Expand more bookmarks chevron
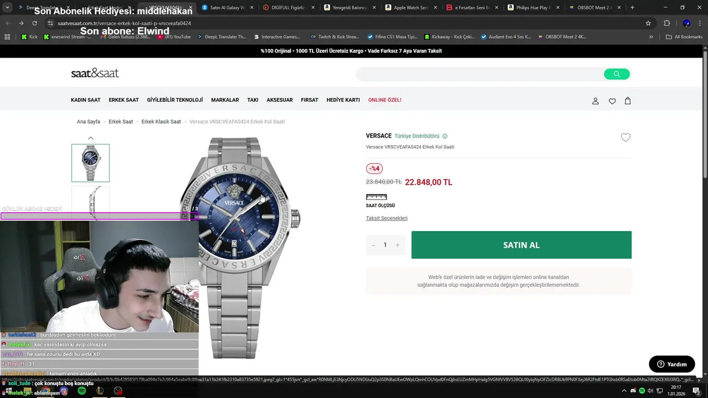Viewport: 708px width, 398px height. click(651, 36)
